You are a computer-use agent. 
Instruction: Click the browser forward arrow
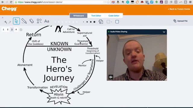pos(7,2)
